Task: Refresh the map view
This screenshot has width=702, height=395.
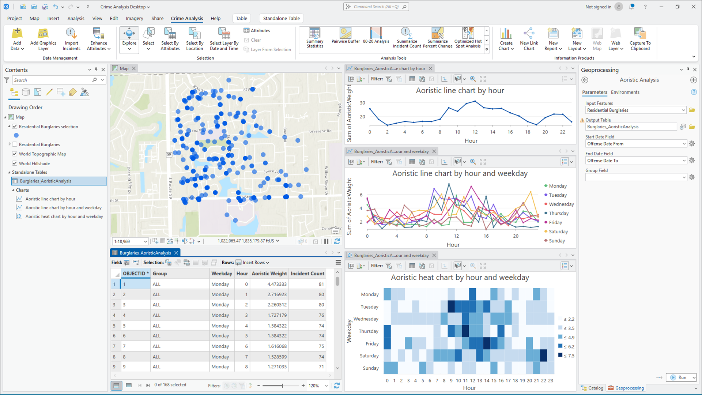Action: click(x=337, y=241)
